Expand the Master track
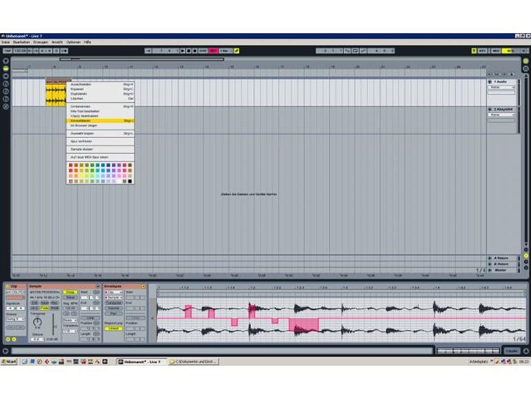531x399 pixels. [x=490, y=270]
